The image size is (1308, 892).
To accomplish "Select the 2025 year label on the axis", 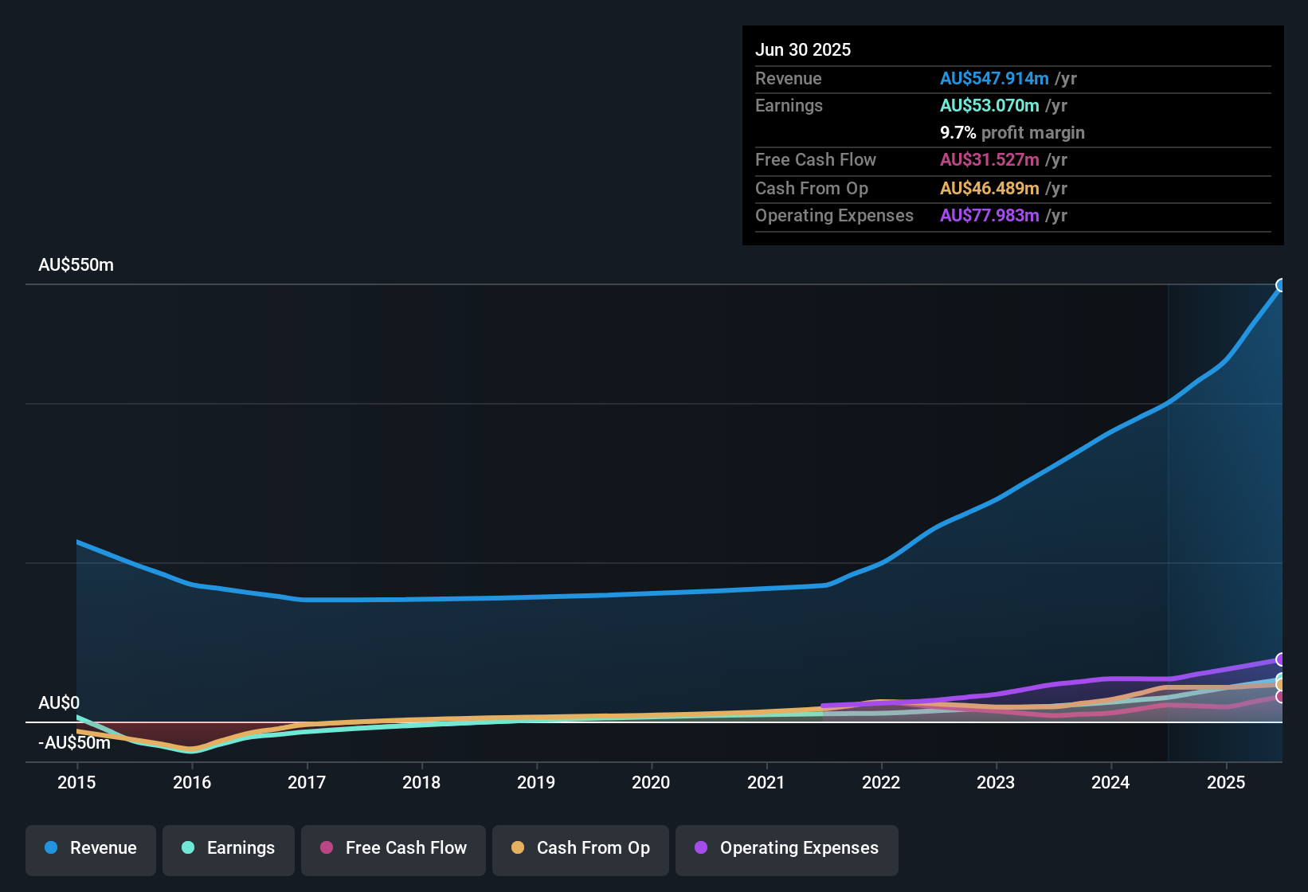I will (x=1225, y=783).
